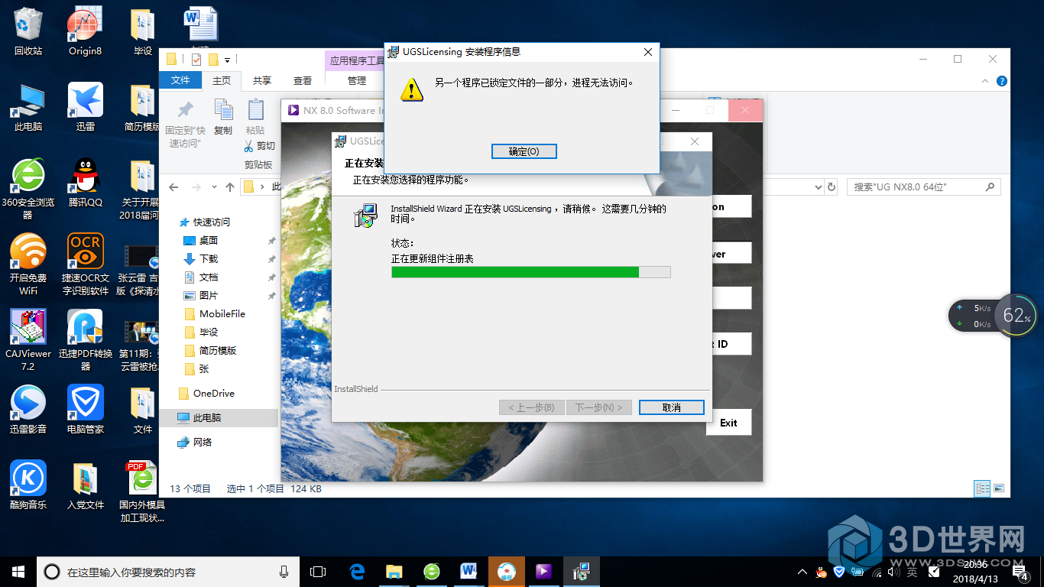Click 确定(O) in the UGSLicensing message box
The width and height of the screenshot is (1044, 587).
tap(524, 151)
